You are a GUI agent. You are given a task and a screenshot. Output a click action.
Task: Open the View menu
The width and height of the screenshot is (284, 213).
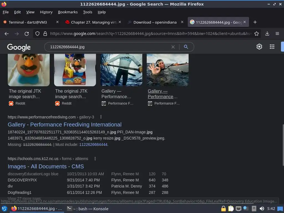tap(30, 12)
